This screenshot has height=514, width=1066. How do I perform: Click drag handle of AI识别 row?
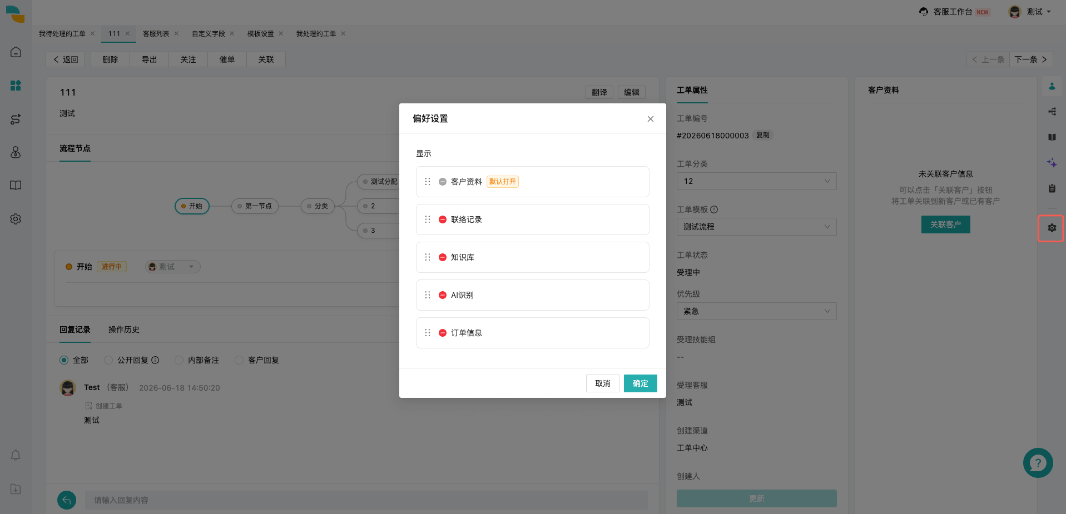[x=428, y=295]
